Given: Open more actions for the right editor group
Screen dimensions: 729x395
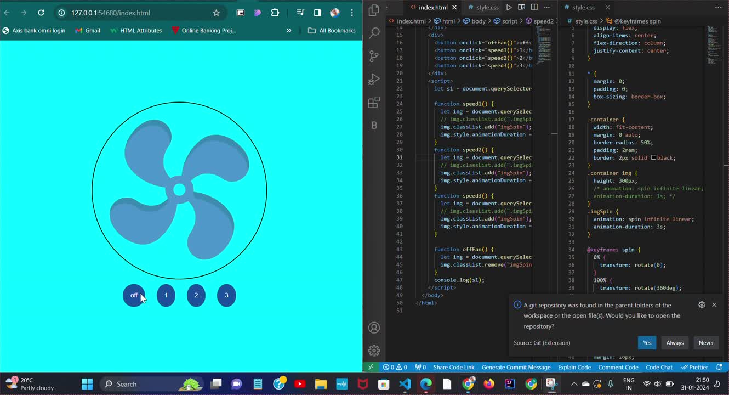Looking at the screenshot, I should tap(719, 7).
